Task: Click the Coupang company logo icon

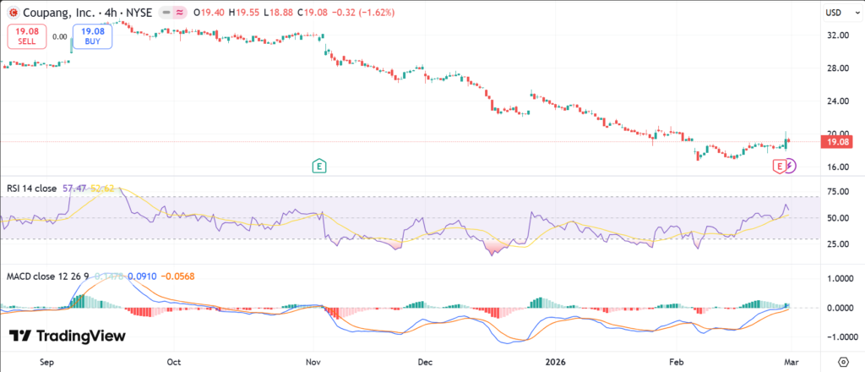Action: point(14,12)
